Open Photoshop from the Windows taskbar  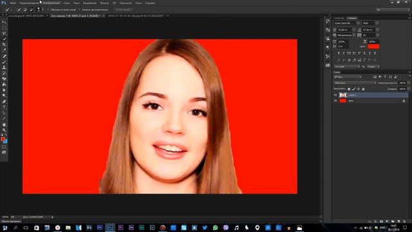(x=110, y=227)
